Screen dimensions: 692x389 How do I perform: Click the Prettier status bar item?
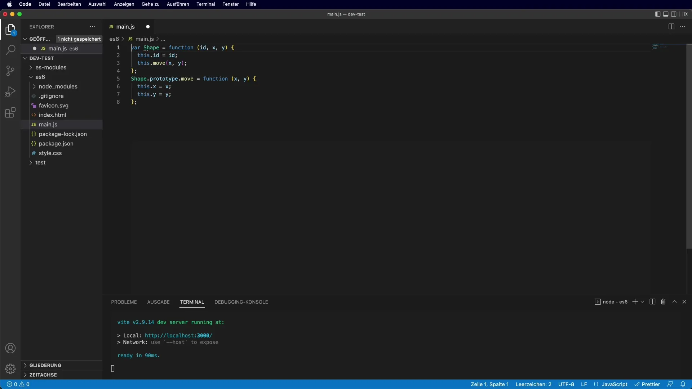click(647, 384)
